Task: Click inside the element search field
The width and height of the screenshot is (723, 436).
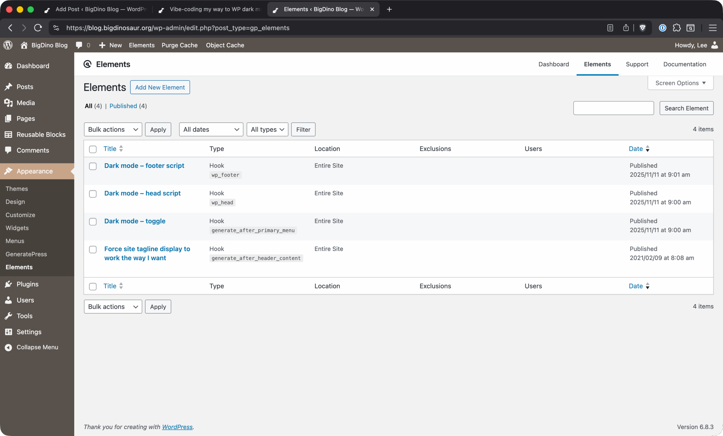Action: click(613, 108)
